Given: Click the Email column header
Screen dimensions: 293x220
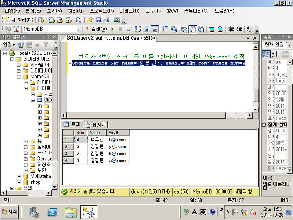Looking at the screenshot, I should (118, 133).
